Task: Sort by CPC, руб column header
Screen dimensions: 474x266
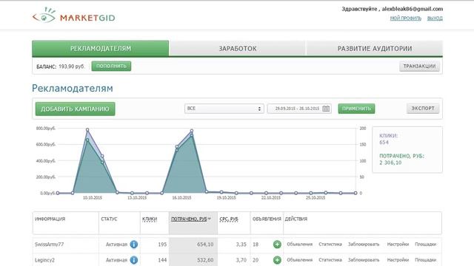Action: click(x=229, y=219)
